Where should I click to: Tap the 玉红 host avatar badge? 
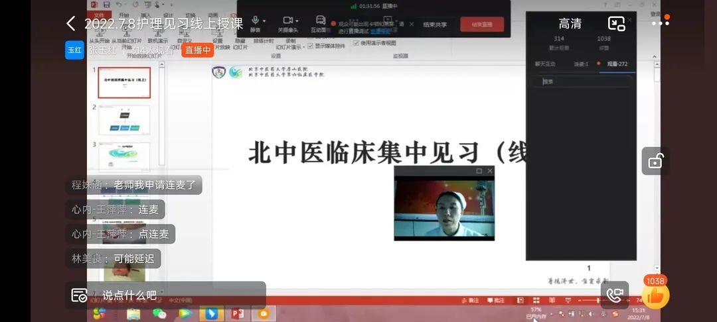(x=74, y=50)
